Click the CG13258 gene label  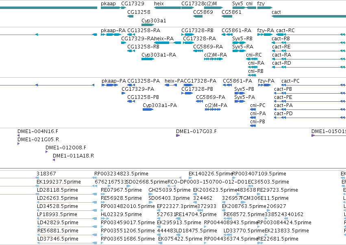[139, 12]
